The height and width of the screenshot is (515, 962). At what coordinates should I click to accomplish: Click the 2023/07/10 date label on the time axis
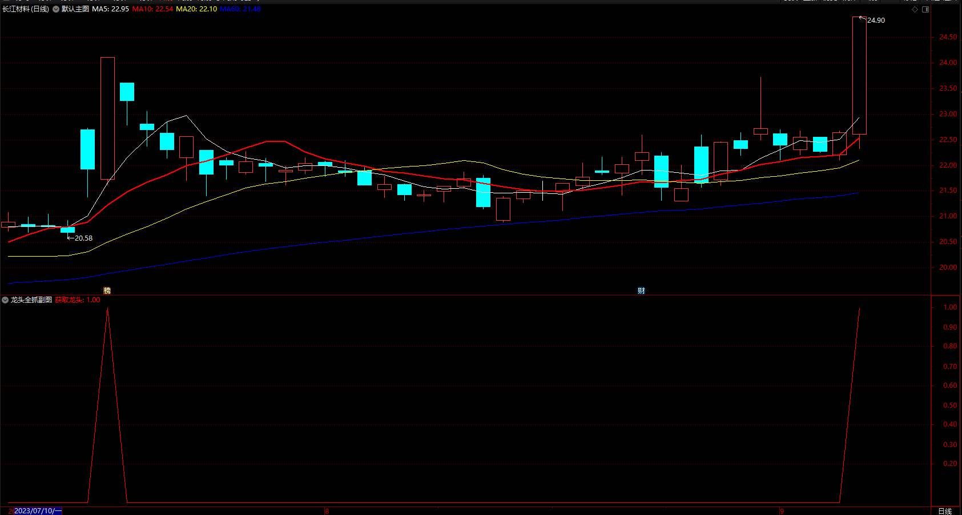click(x=37, y=511)
